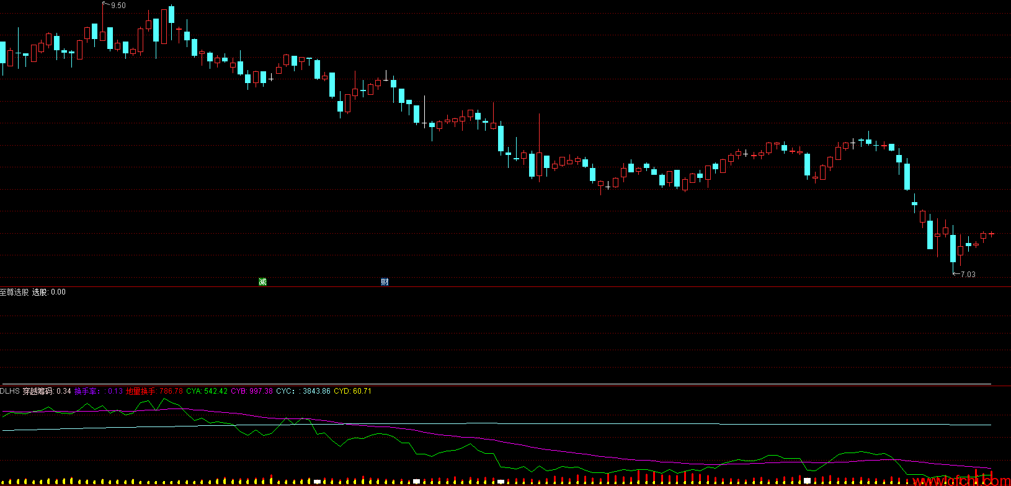Click the magenta CYB: 997.38 readout
This screenshot has width=1011, height=486.
(x=252, y=391)
